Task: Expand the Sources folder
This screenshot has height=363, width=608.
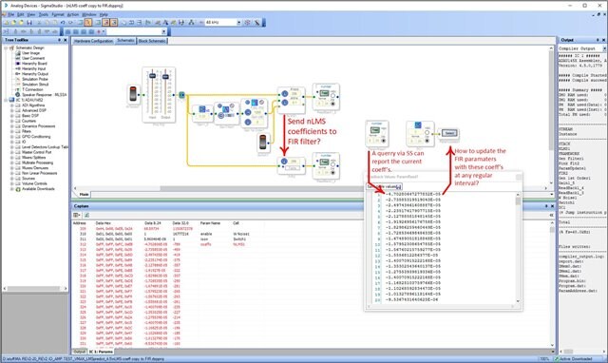Action: pyautogui.click(x=12, y=179)
